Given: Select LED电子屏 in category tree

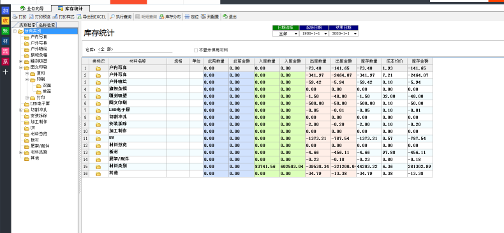Looking at the screenshot, I should (x=40, y=103).
